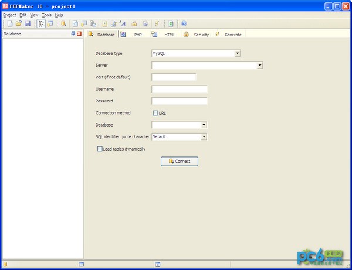This screenshot has height=270, width=352.
Task: Switch to the HTML tab
Action: pyautogui.click(x=165, y=35)
